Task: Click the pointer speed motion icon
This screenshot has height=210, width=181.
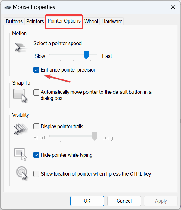Action: (x=21, y=47)
